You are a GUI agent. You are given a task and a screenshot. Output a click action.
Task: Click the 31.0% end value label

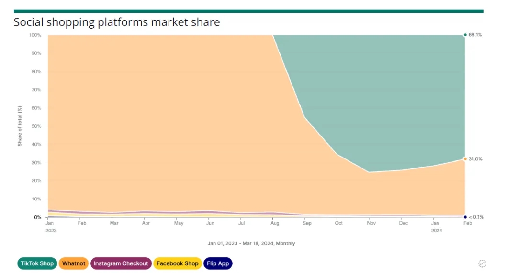(475, 159)
